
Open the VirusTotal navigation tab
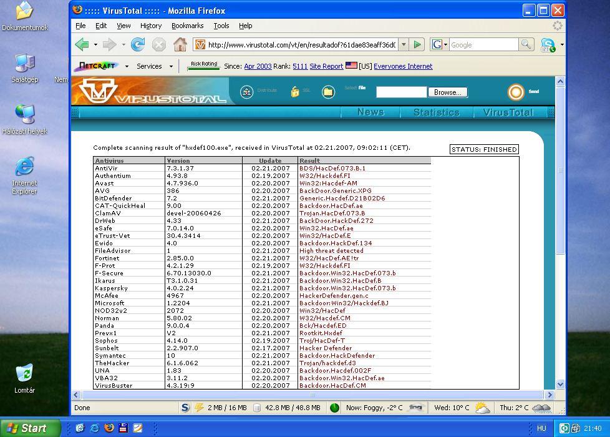click(508, 112)
